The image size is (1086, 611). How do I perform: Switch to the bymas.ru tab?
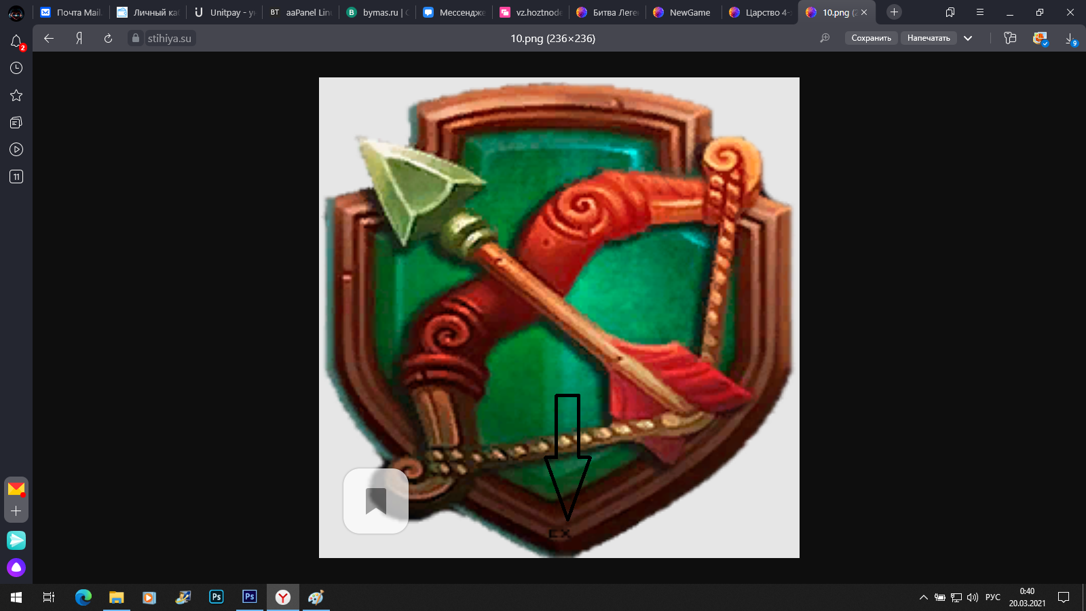pos(378,12)
